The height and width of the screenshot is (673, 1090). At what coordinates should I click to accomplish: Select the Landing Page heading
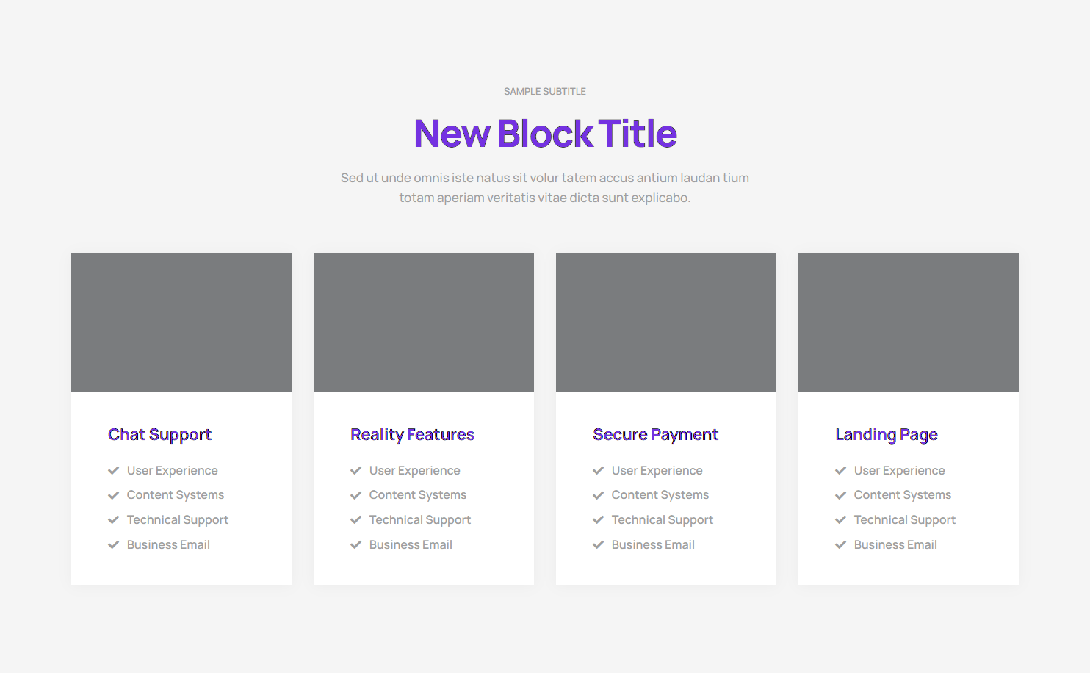[x=886, y=435]
